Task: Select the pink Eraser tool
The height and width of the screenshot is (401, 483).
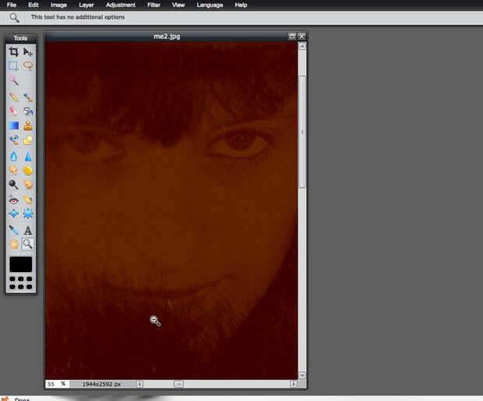Action: pos(13,111)
